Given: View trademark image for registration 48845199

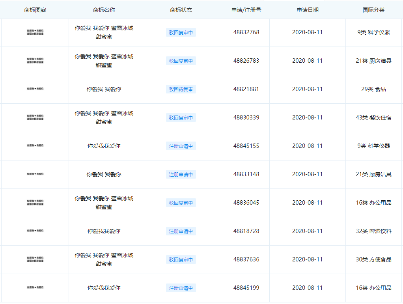Looking at the screenshot, I should point(35,288).
